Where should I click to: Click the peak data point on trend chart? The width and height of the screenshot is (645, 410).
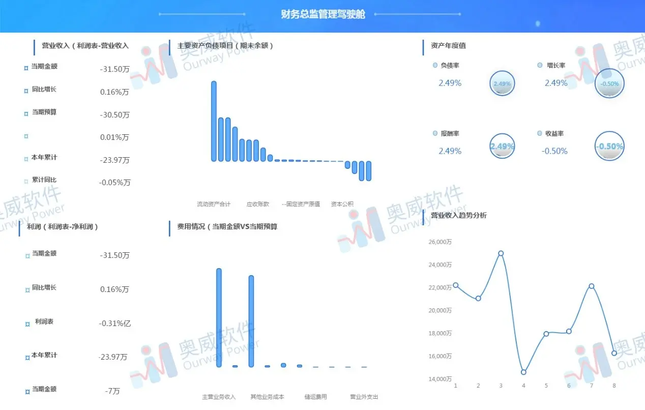[501, 253]
